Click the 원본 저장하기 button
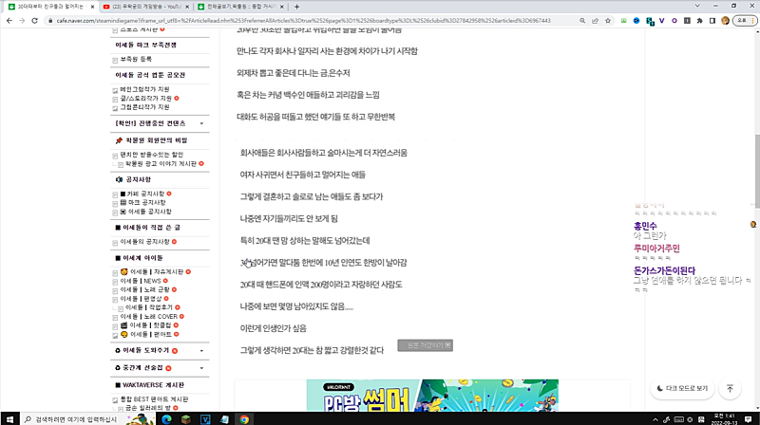This screenshot has width=760, height=425. coord(425,345)
